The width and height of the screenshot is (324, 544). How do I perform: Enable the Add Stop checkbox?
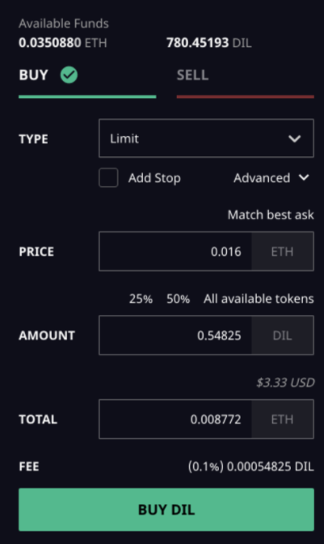coord(108,177)
